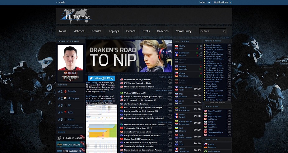Click the Astralis team logo in rankings
288x153 pixels.
(65, 91)
